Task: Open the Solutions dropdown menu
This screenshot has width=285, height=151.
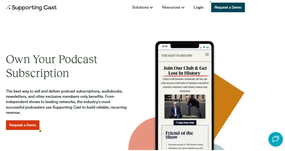Action: pyautogui.click(x=142, y=8)
